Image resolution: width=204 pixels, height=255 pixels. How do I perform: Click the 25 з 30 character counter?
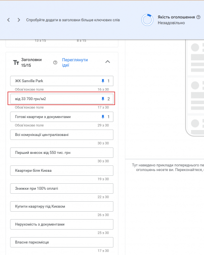pyautogui.click(x=103, y=233)
